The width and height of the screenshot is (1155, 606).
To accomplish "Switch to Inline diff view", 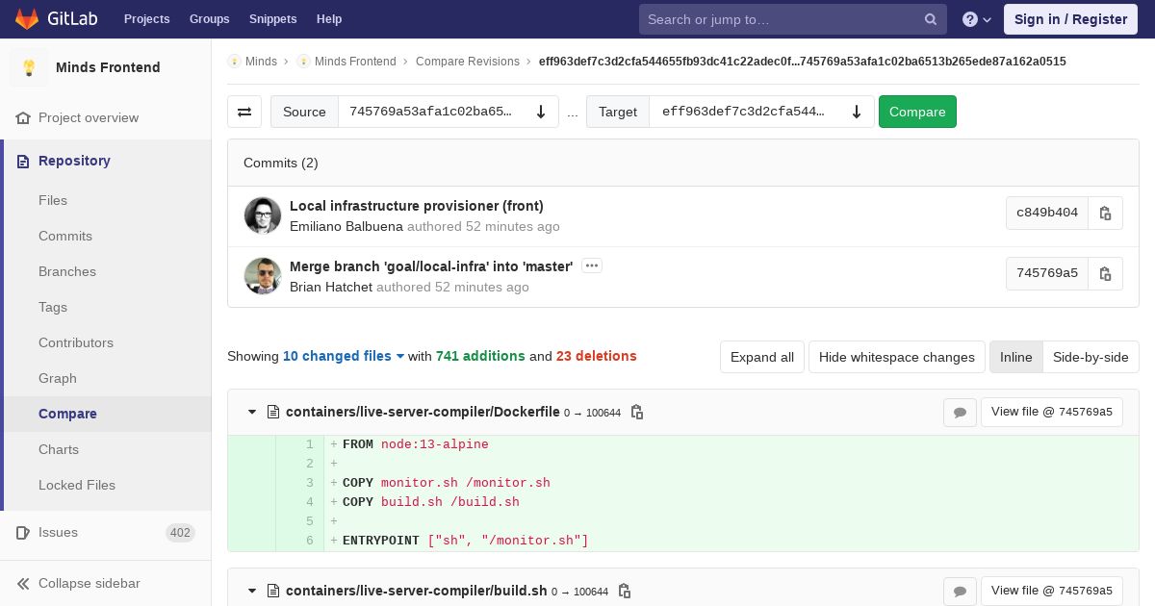I will [x=1015, y=357].
